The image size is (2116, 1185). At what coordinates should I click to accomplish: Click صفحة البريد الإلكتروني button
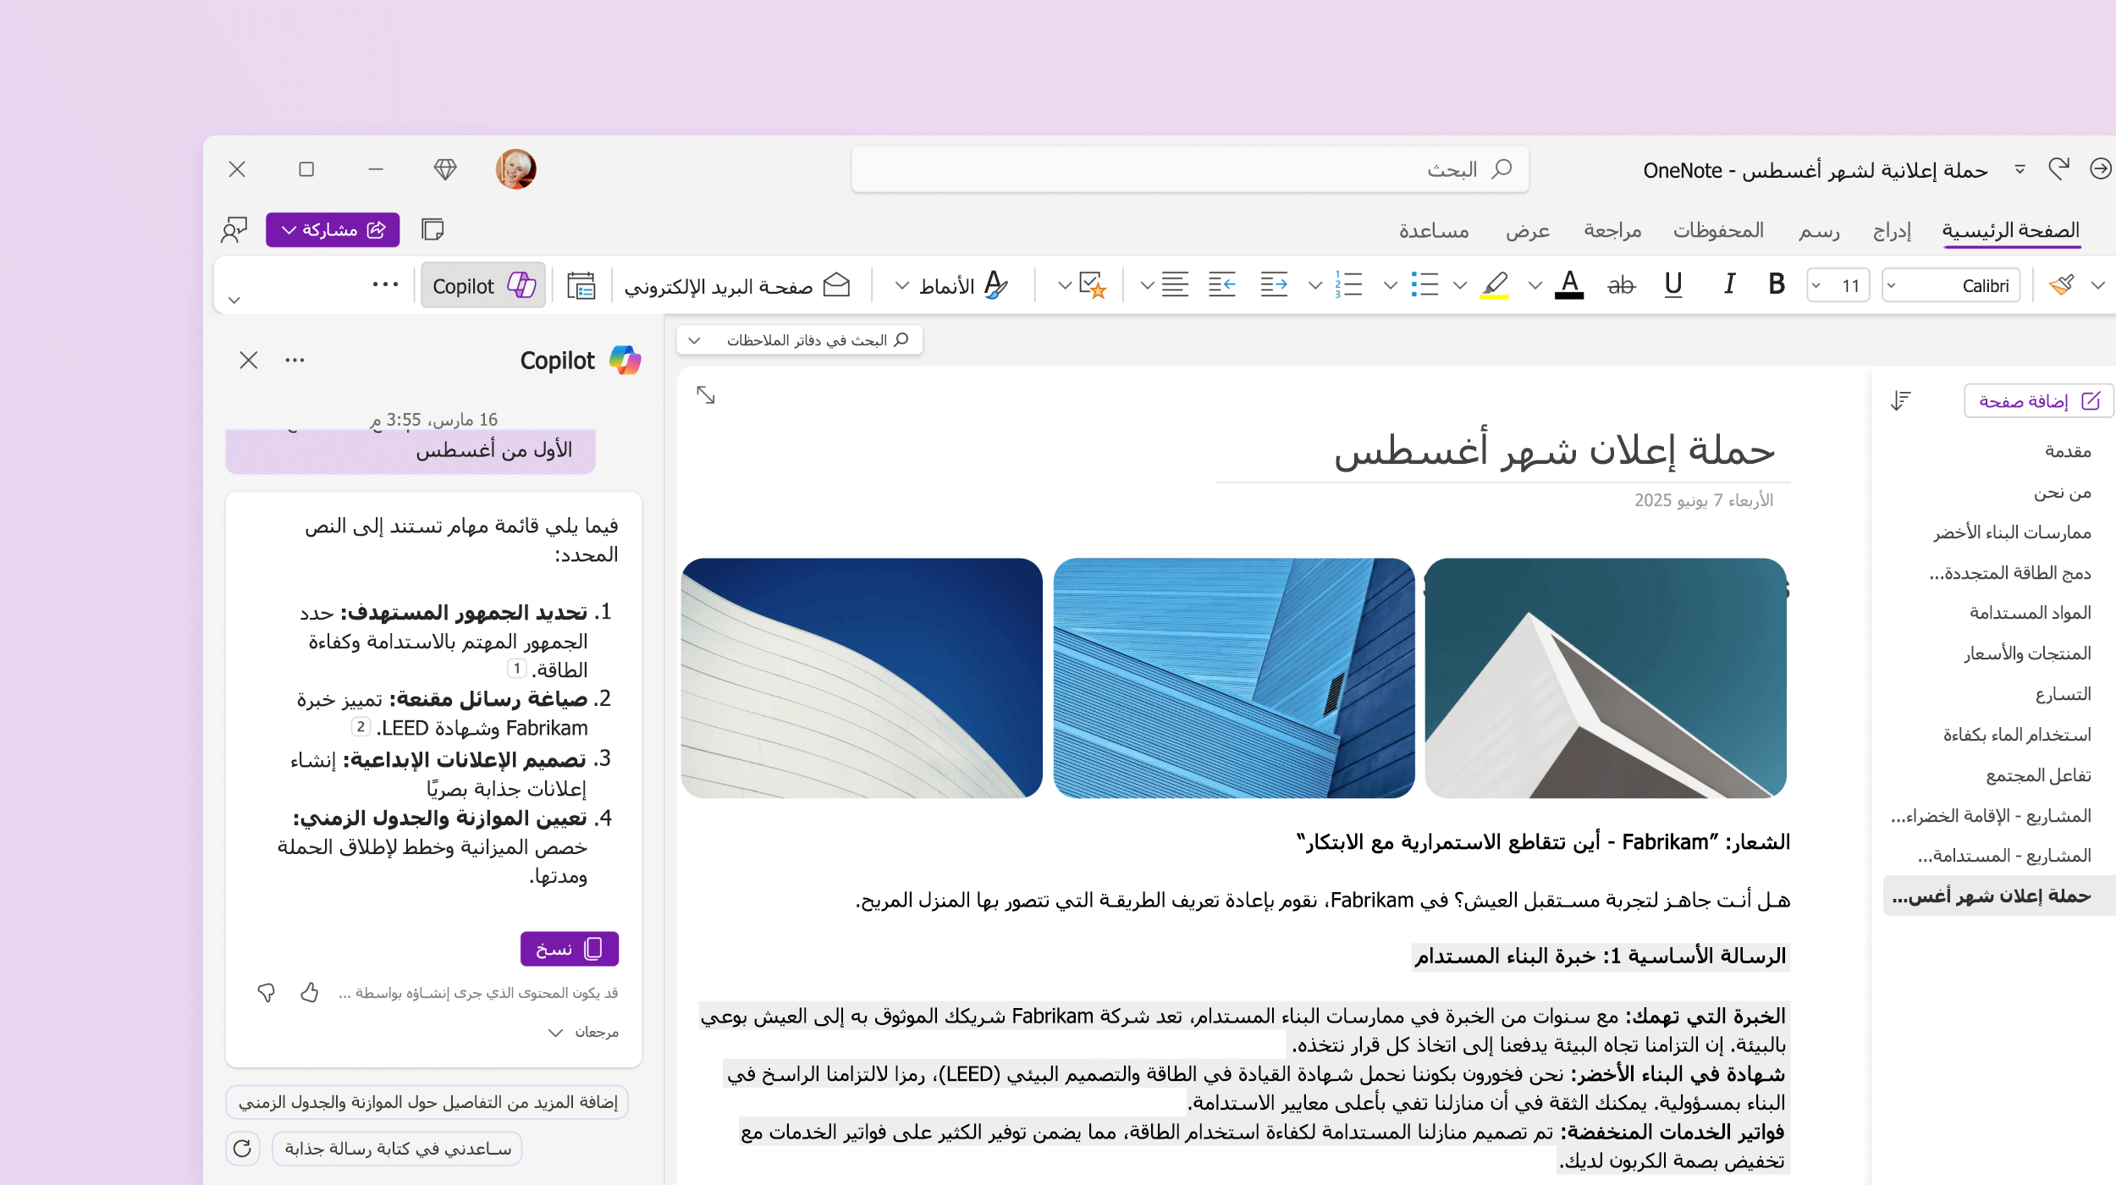[737, 285]
